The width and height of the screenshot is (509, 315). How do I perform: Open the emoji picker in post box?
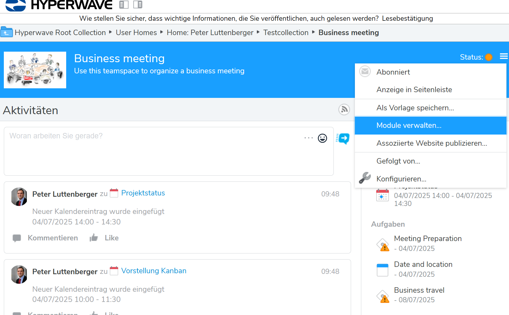(322, 138)
